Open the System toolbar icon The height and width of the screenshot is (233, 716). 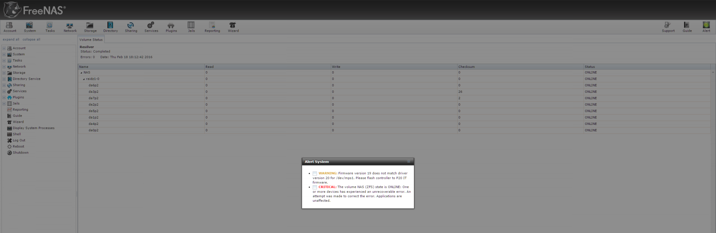(x=30, y=27)
